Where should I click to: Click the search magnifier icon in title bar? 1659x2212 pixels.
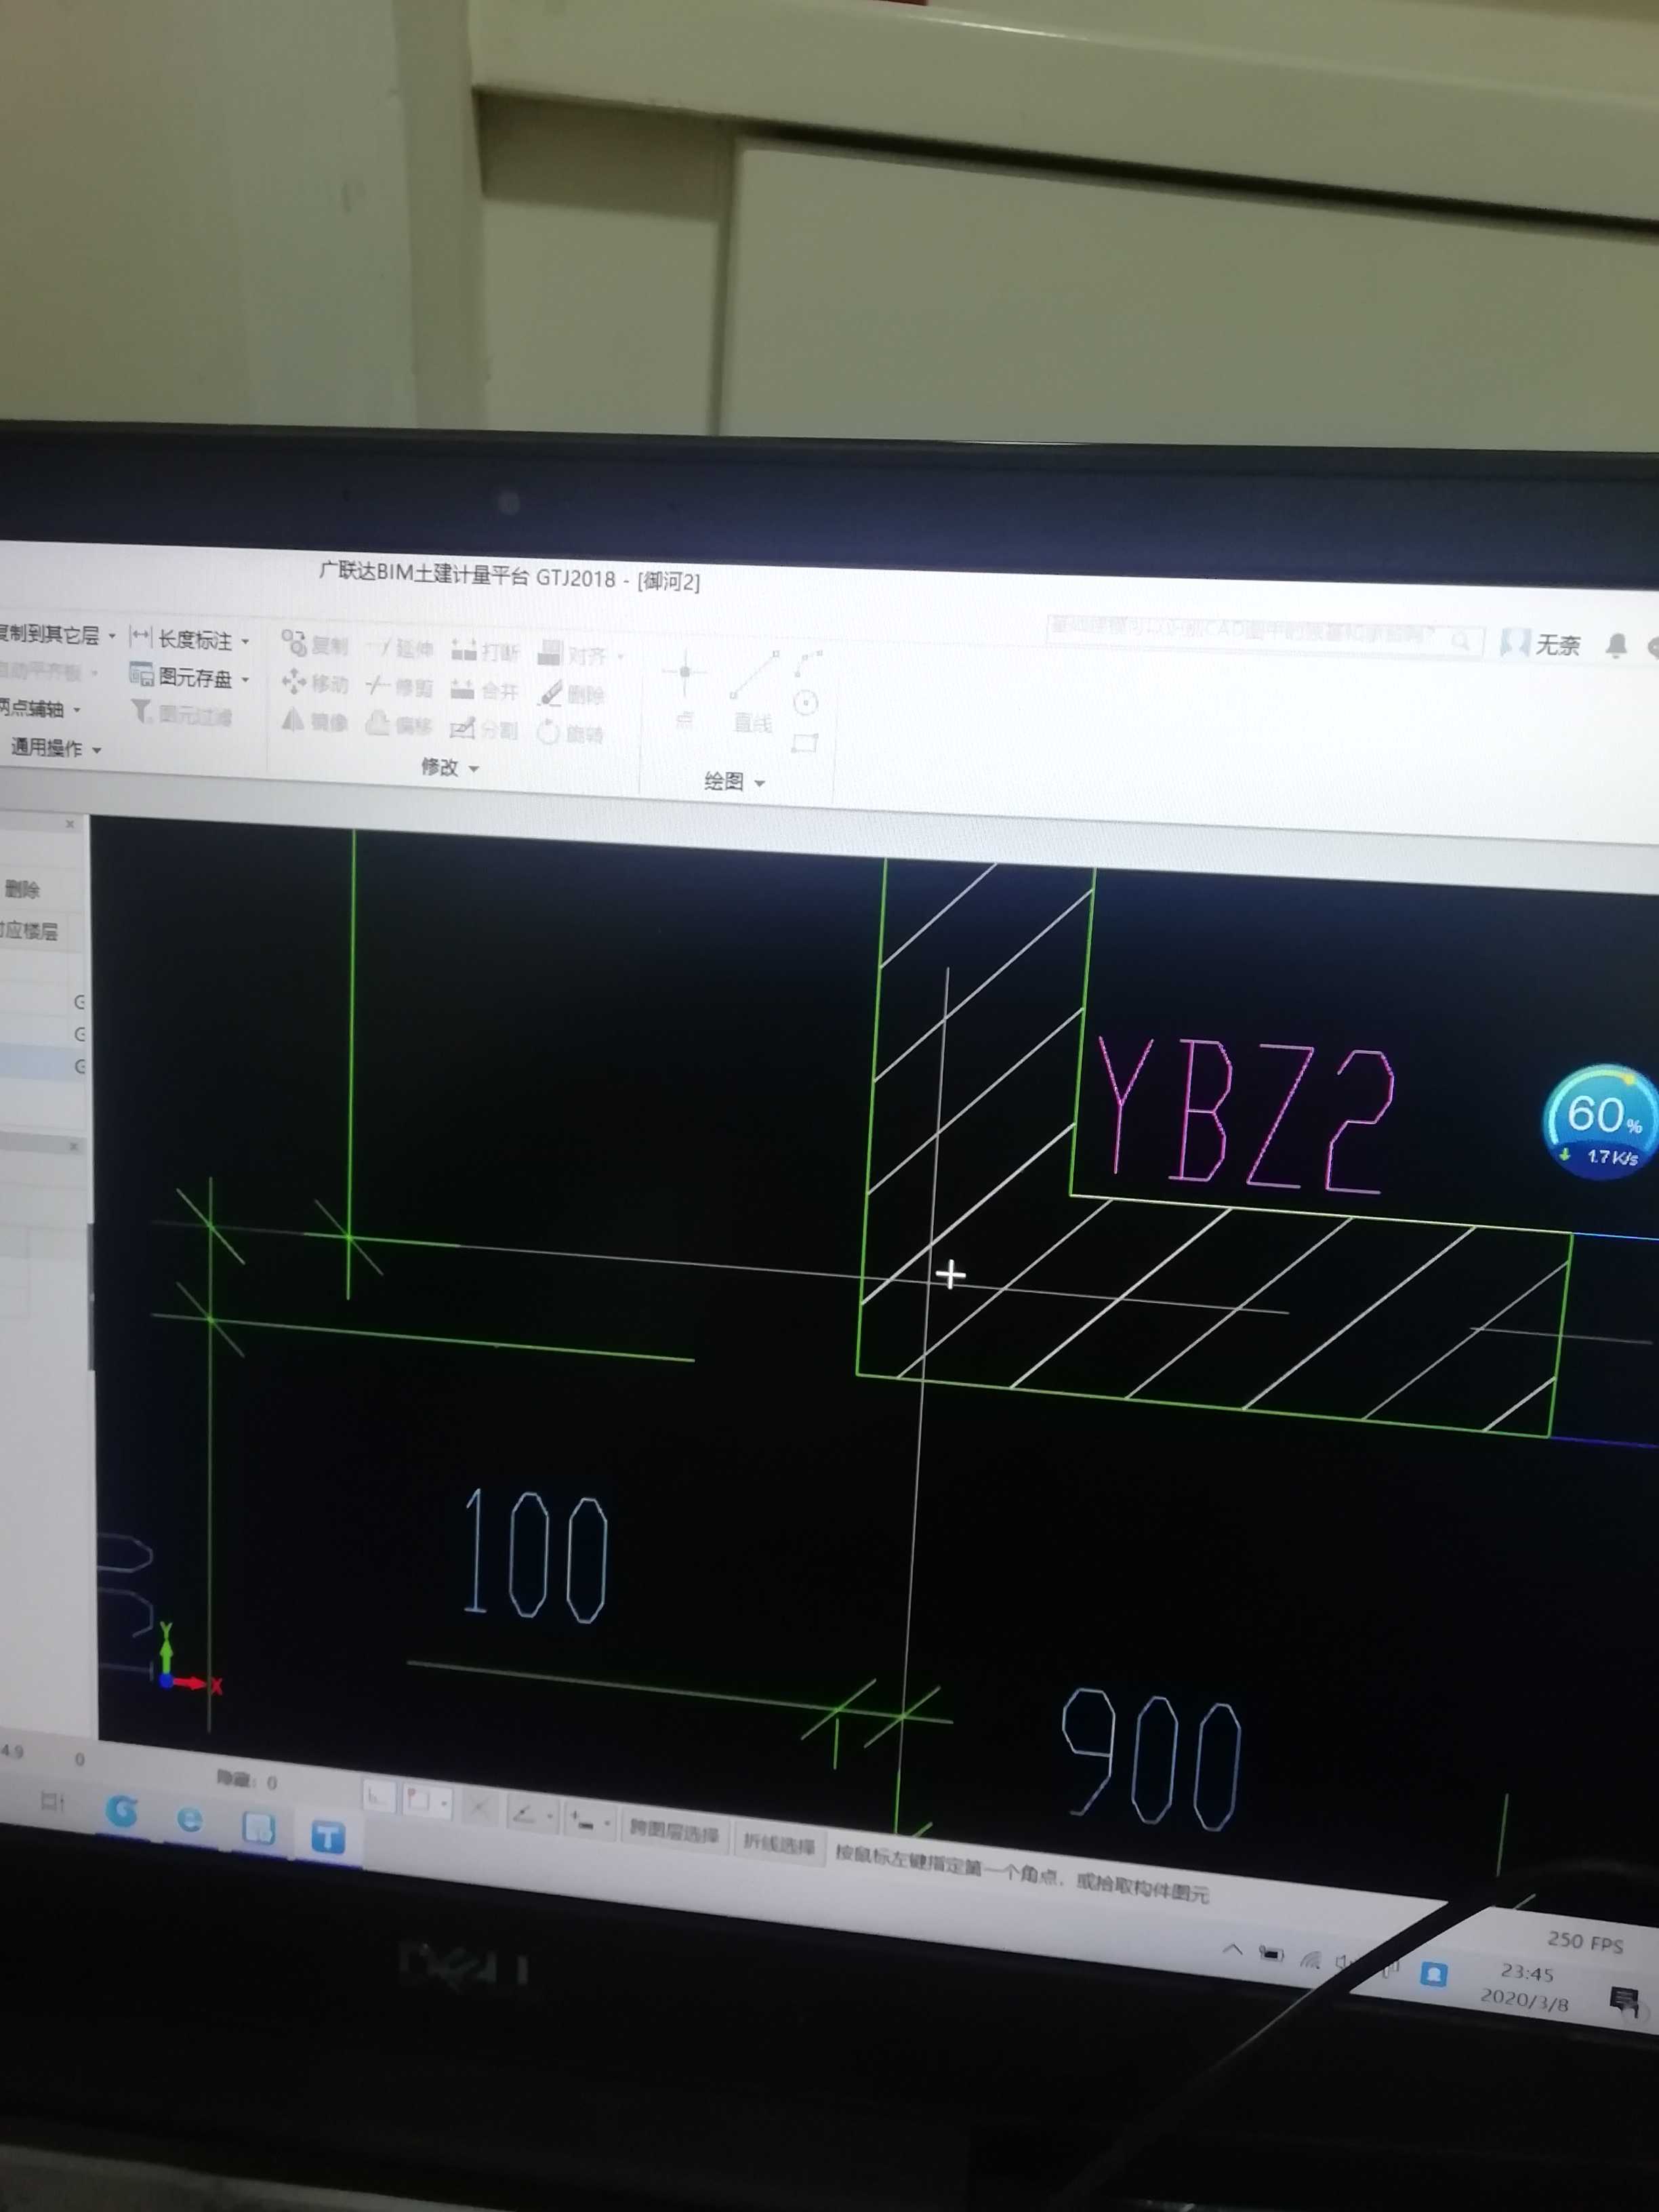pyautogui.click(x=1461, y=640)
